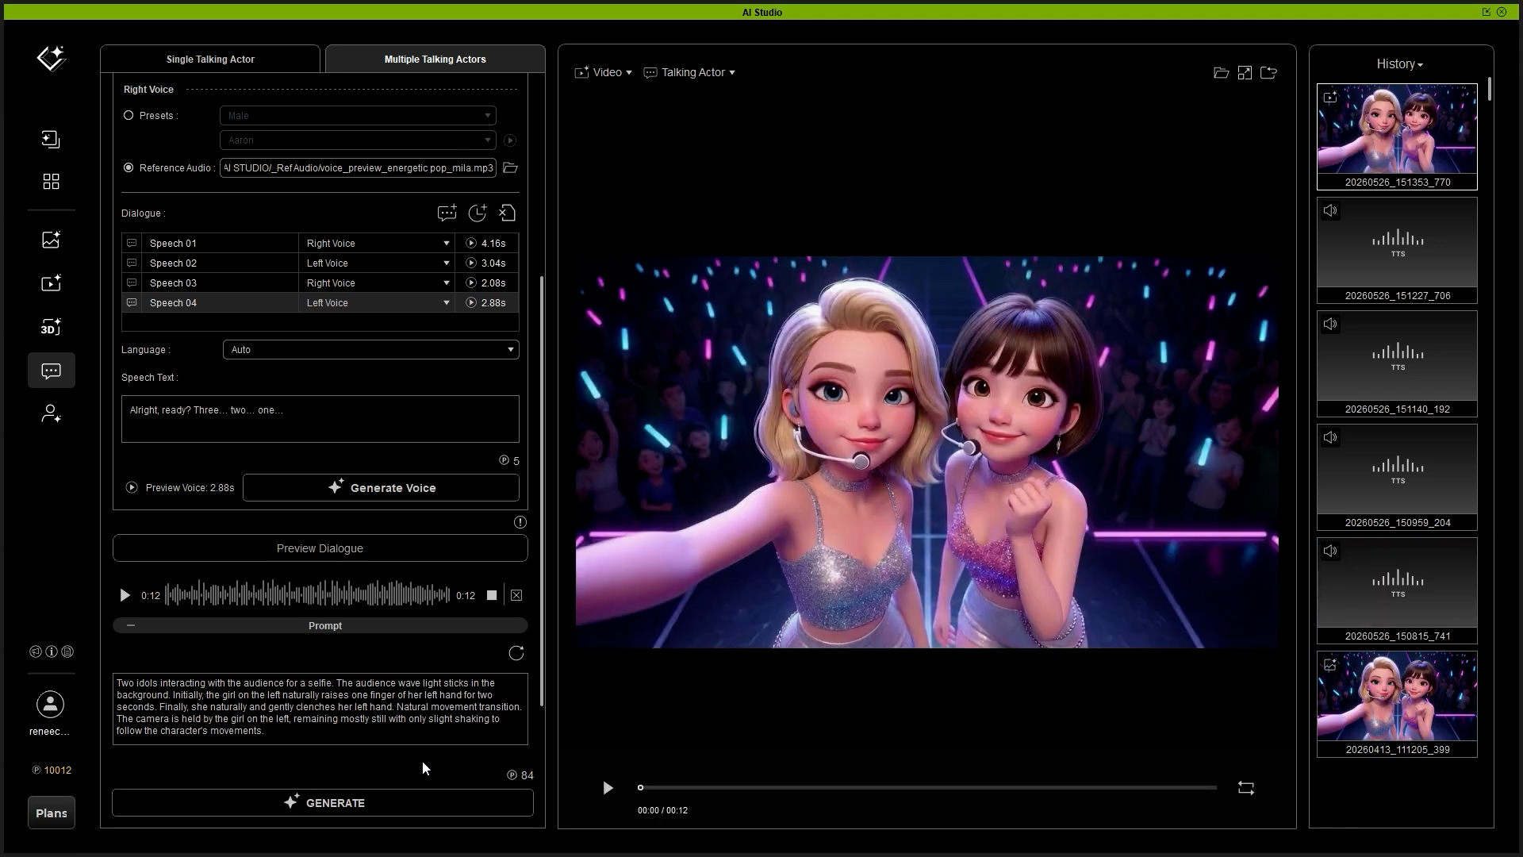Viewport: 1523px width, 857px height.
Task: Change Speech 04 voice dropdown
Action: click(377, 303)
